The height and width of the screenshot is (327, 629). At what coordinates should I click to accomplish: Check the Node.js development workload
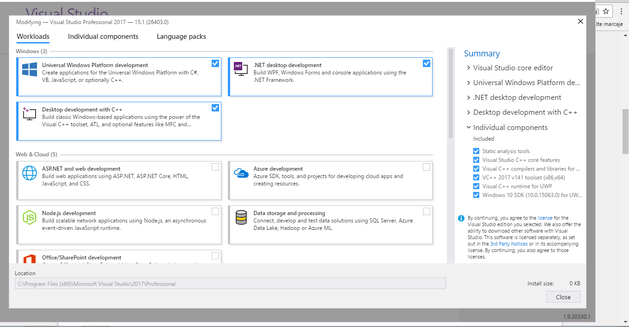coord(215,211)
